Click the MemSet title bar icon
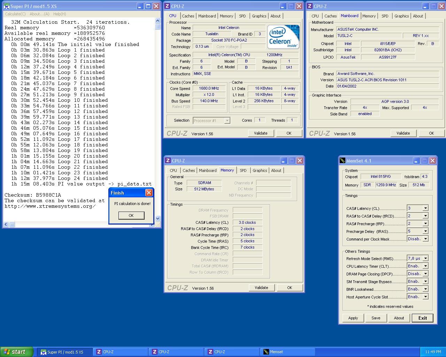446x357 pixels. 343,161
